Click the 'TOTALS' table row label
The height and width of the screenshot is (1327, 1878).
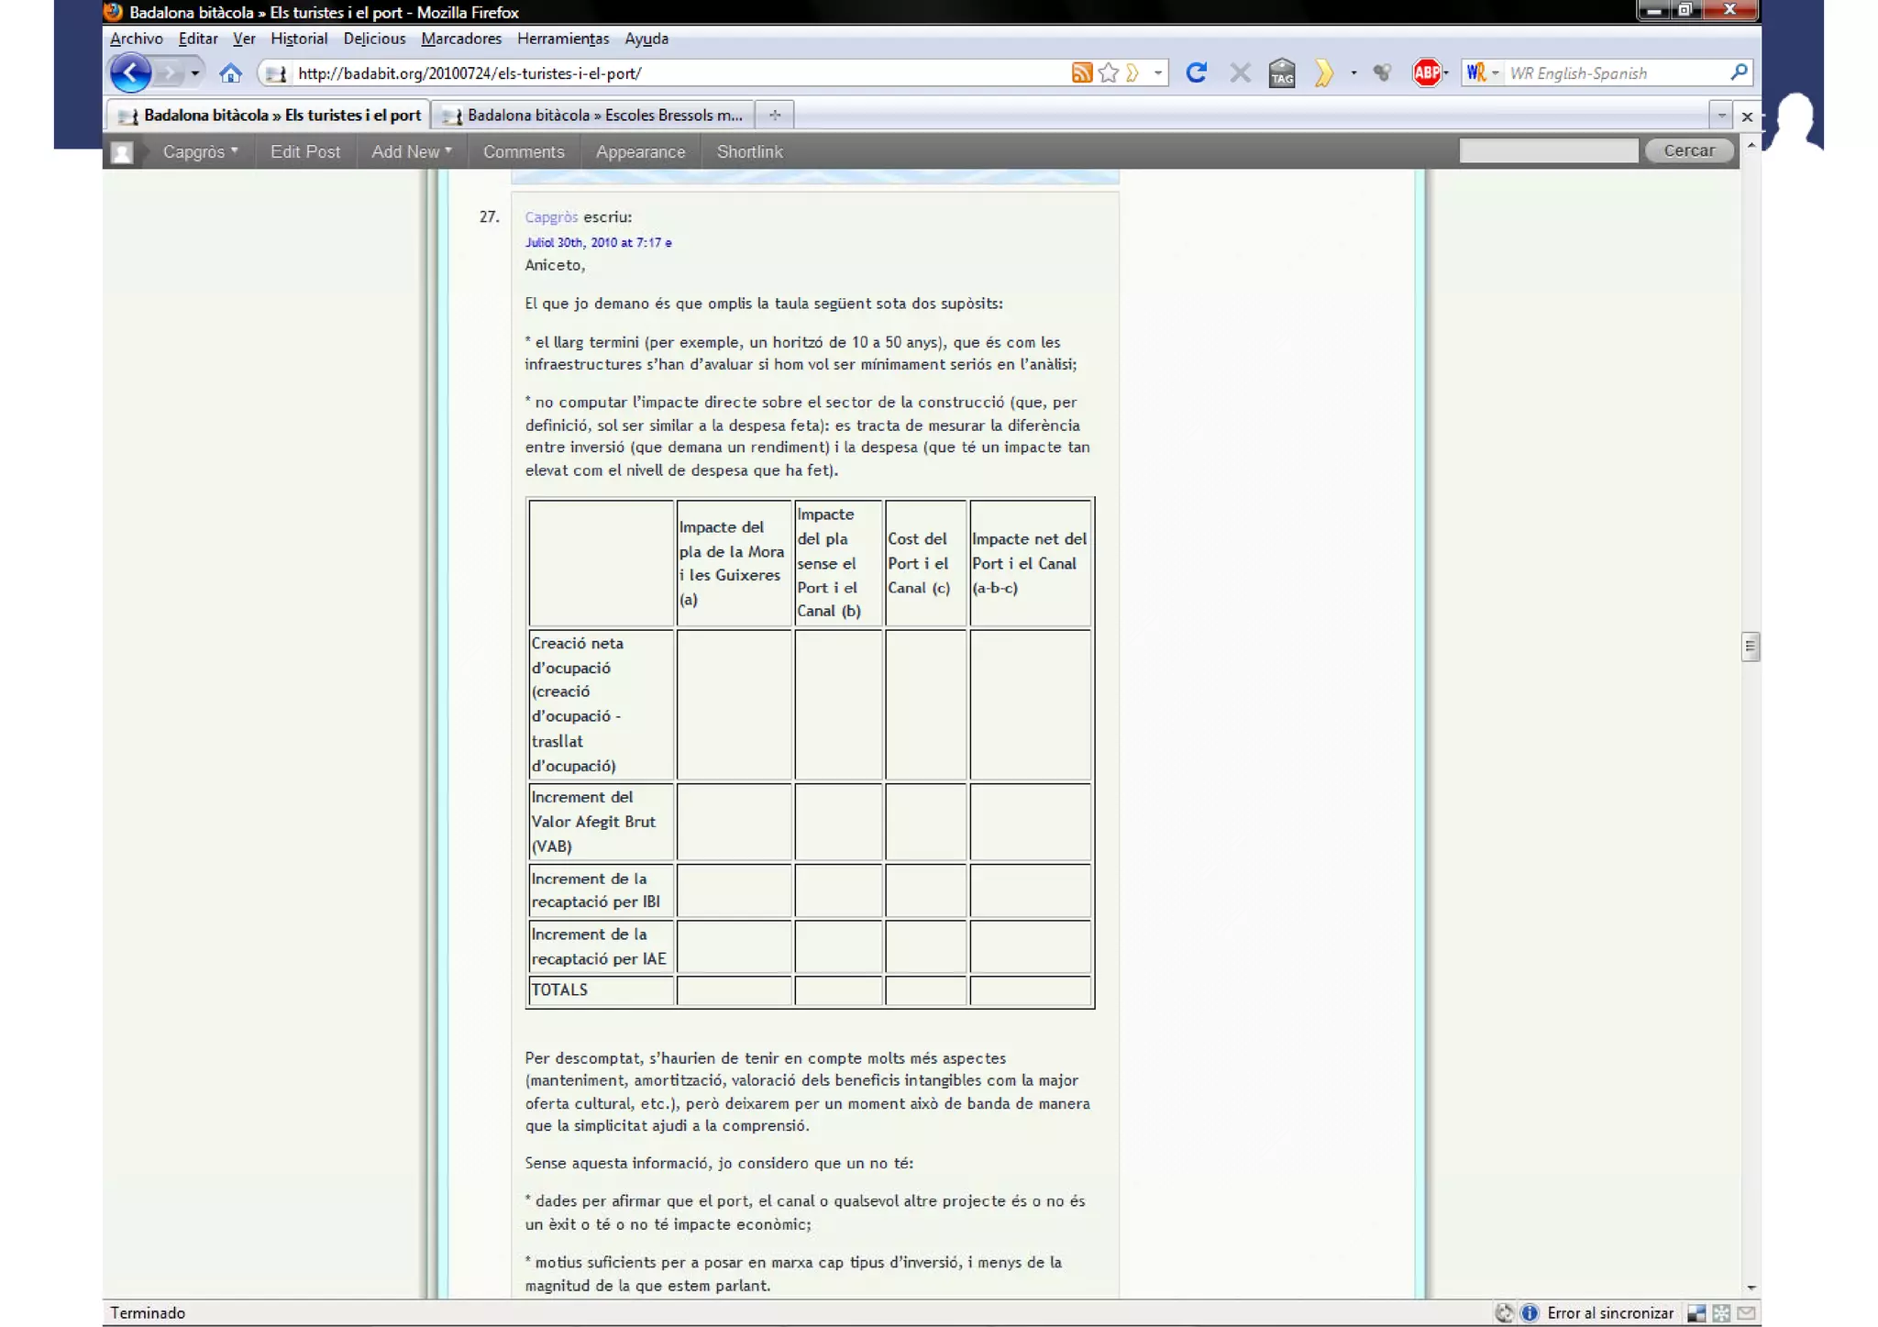click(559, 990)
